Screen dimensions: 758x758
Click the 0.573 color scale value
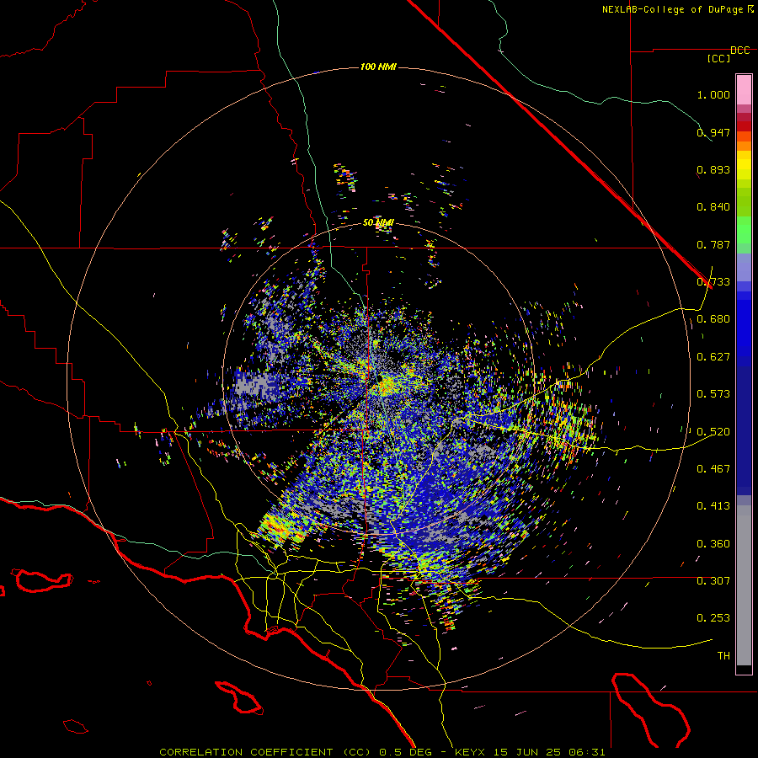tap(713, 394)
